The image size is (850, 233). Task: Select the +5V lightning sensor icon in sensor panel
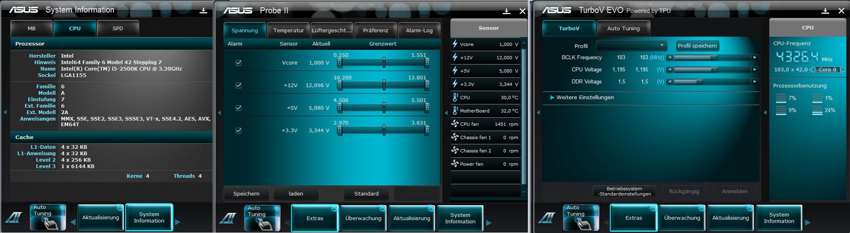click(x=455, y=71)
